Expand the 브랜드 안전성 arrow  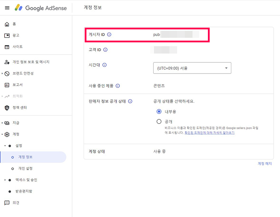click(2, 73)
